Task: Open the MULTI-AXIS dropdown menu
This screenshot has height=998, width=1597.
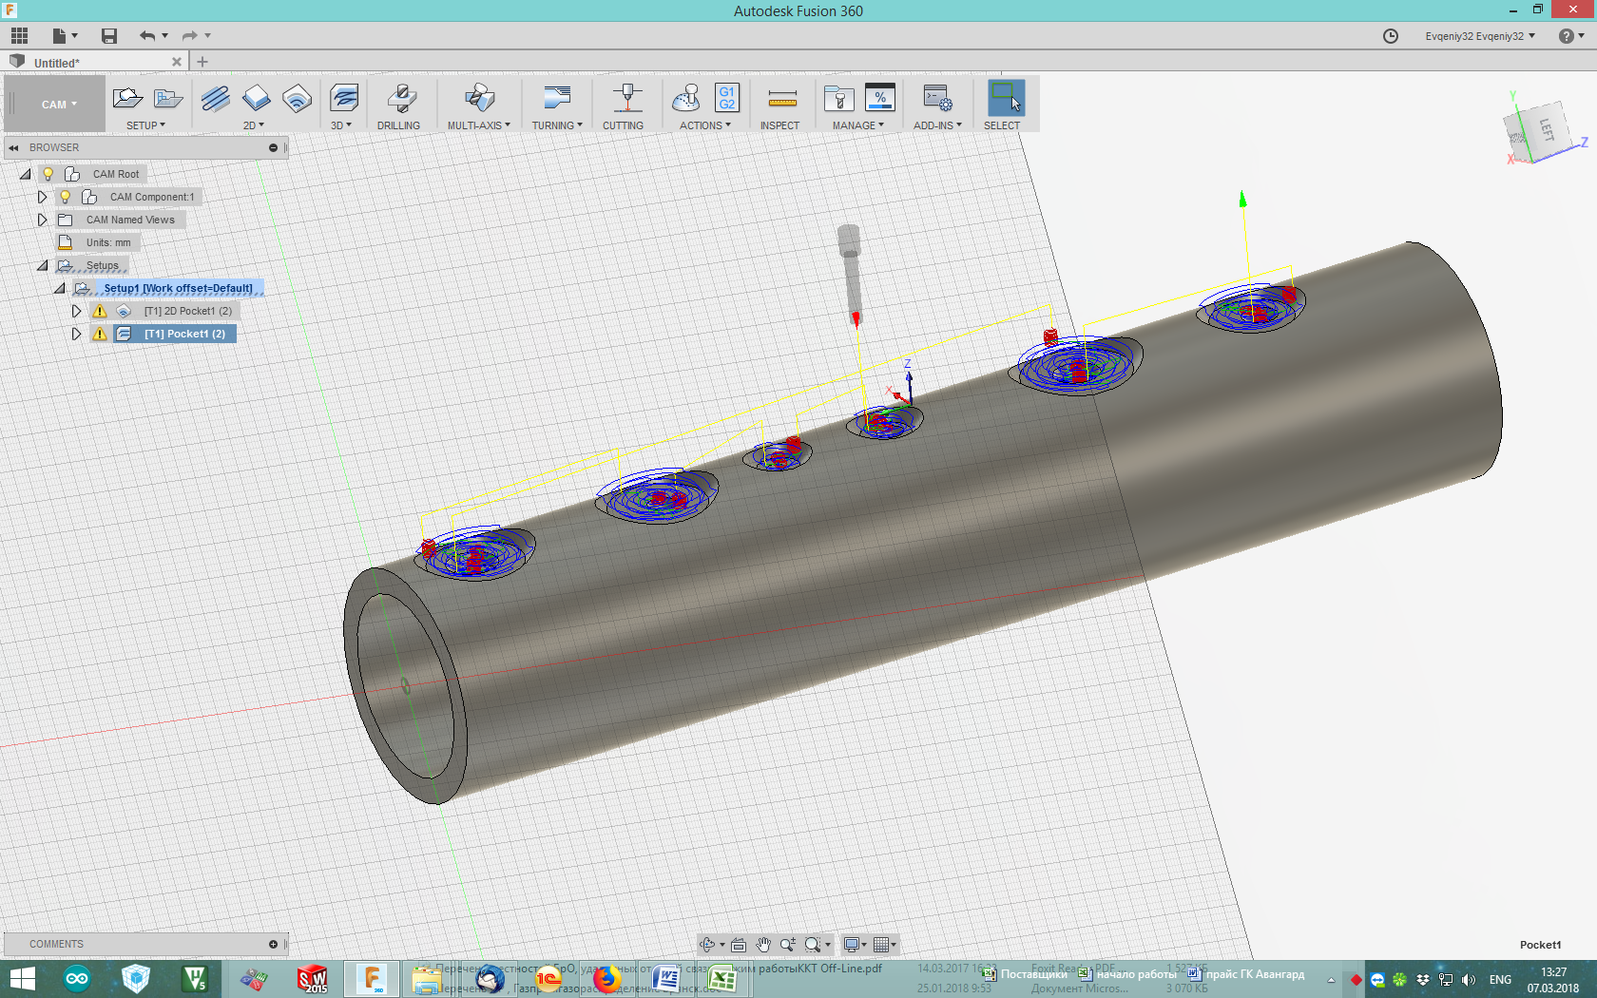Action: click(478, 125)
